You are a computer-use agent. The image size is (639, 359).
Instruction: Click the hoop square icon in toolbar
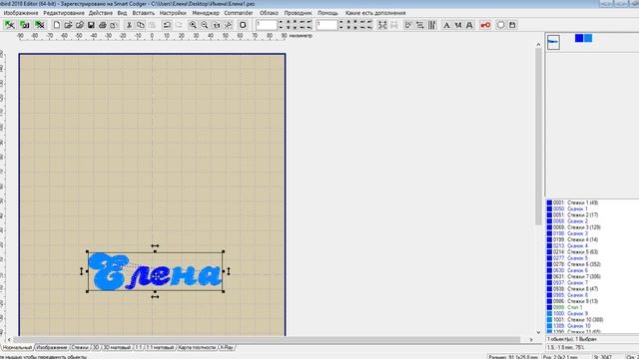(x=243, y=25)
